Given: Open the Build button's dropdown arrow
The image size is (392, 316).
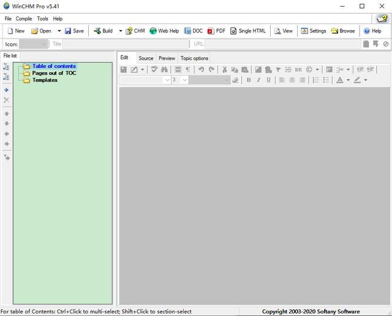Looking at the screenshot, I should coord(121,31).
